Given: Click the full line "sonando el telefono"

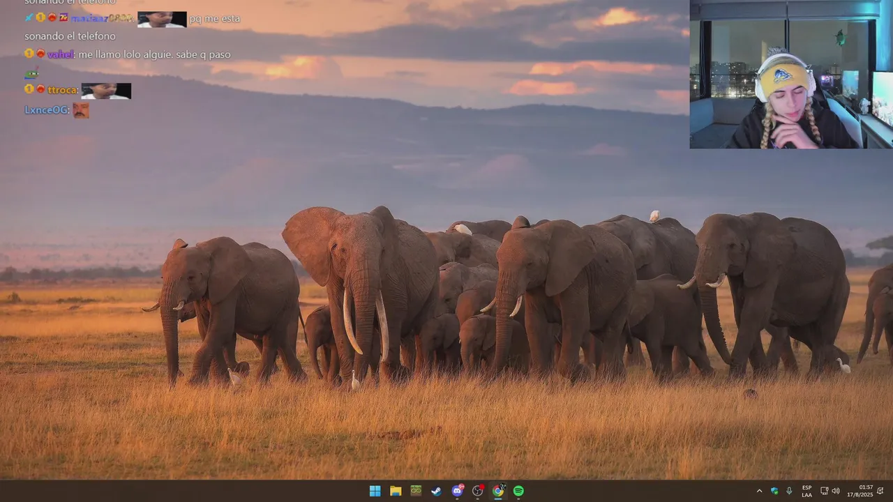Looking at the screenshot, I should tap(70, 36).
